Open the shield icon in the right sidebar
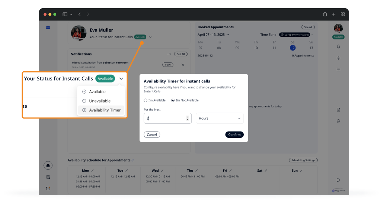387x201 pixels. tap(338, 121)
